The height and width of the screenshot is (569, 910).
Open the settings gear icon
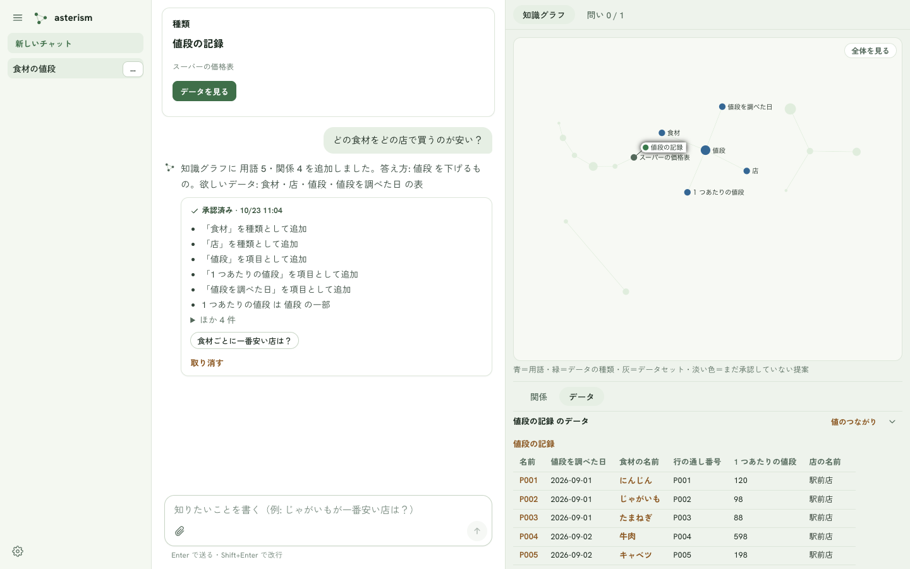pyautogui.click(x=18, y=551)
